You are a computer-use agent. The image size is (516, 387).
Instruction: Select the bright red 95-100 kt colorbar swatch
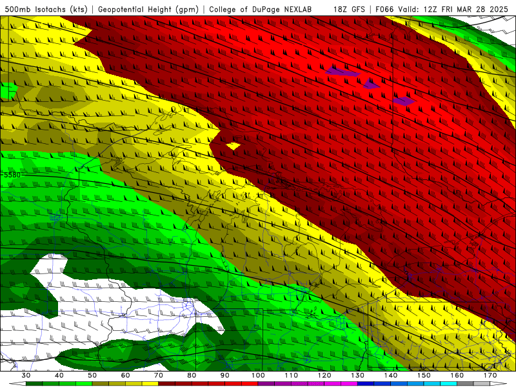pyautogui.click(x=250, y=384)
